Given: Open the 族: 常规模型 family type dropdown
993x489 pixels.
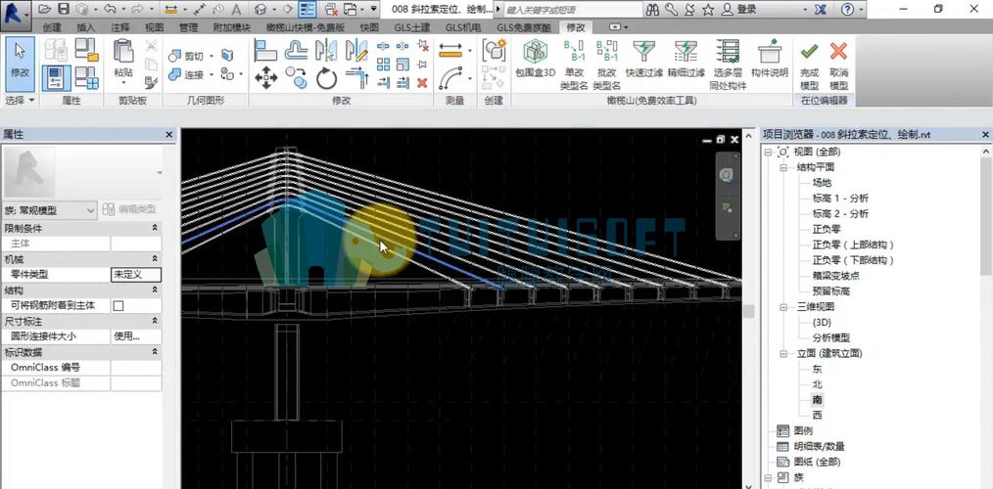Looking at the screenshot, I should tap(50, 209).
